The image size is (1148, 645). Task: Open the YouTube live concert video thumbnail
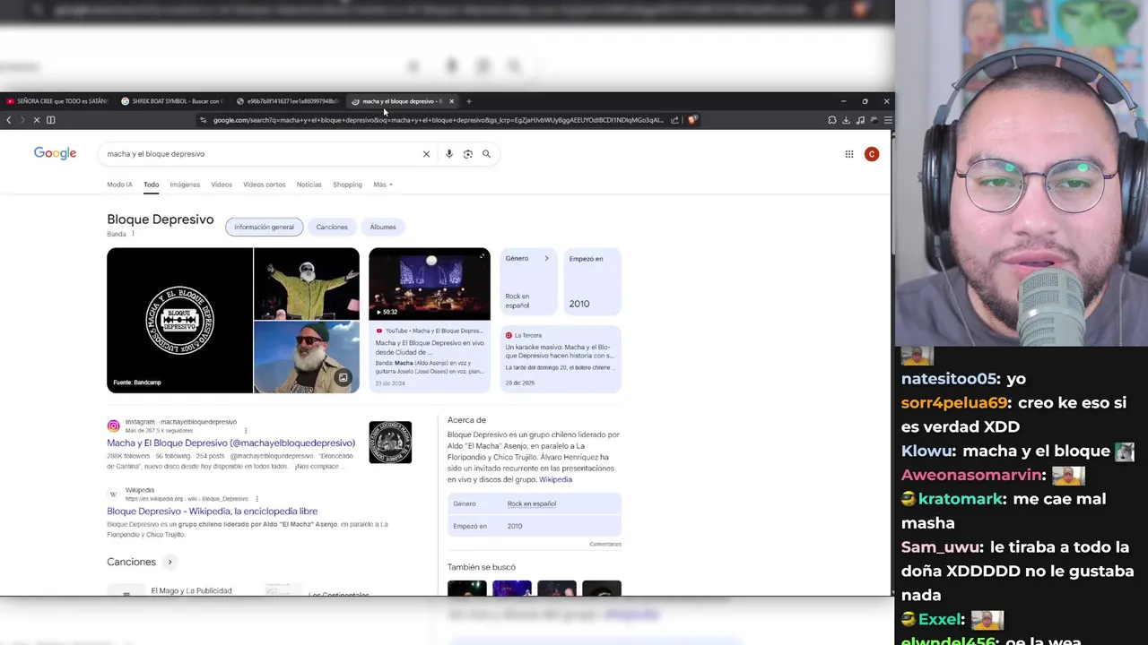[430, 284]
